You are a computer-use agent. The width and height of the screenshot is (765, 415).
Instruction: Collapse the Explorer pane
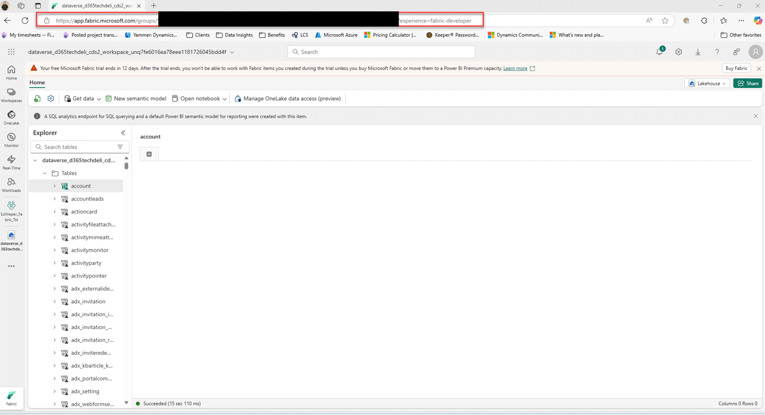tap(123, 133)
